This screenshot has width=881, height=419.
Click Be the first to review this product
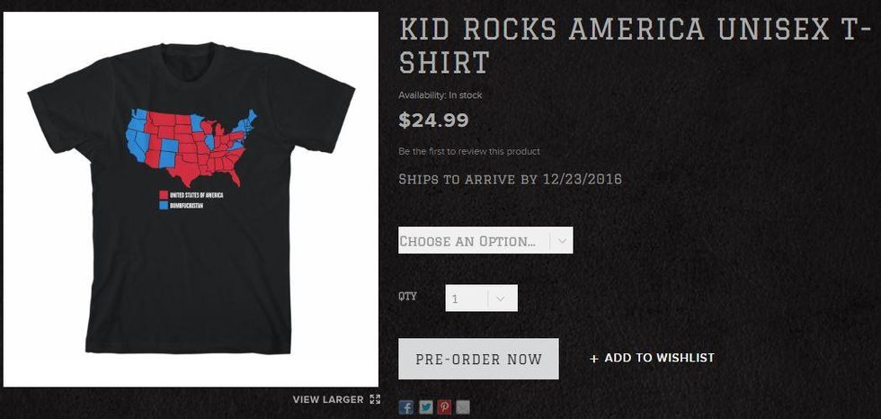tap(469, 151)
